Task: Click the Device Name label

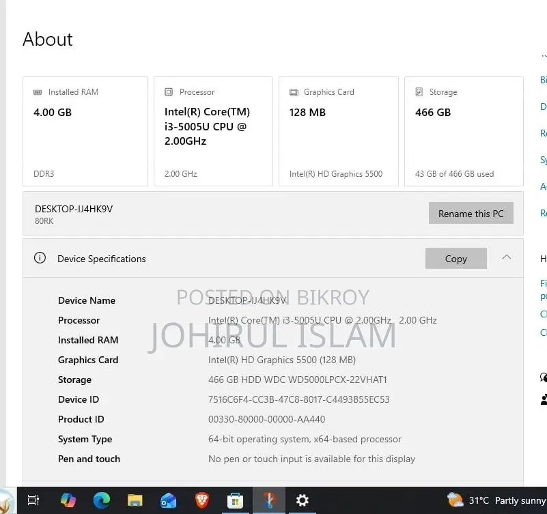Action: coord(87,300)
